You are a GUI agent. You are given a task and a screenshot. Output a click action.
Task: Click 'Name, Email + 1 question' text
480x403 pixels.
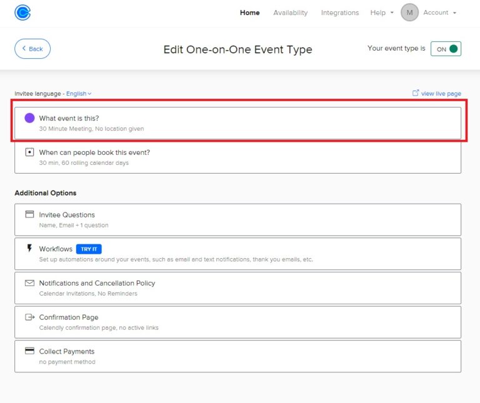[x=74, y=226]
